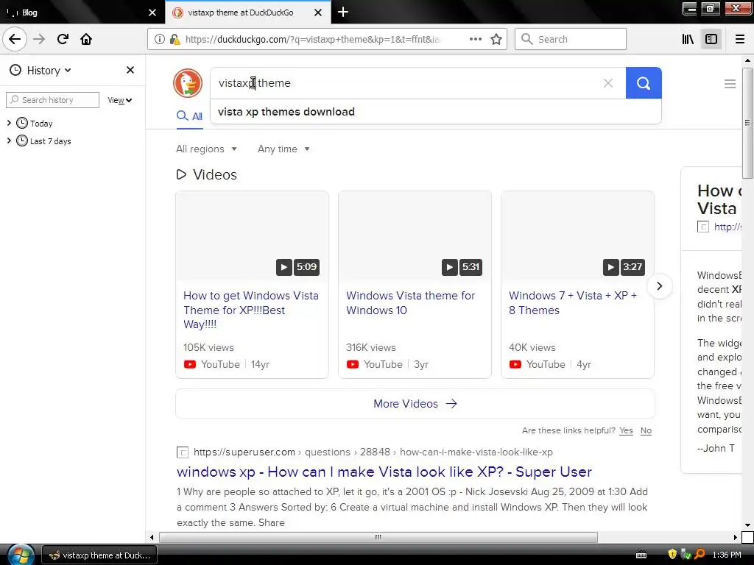Click the padlock security icon
Screen dimensions: 754x565
(x=175, y=40)
